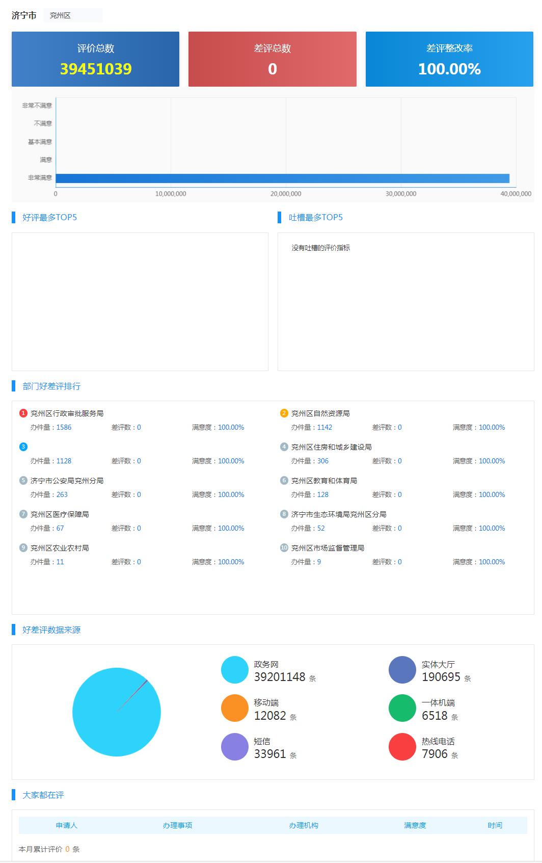Click the purple 短信 circle icon
This screenshot has width=542, height=863.
(234, 747)
